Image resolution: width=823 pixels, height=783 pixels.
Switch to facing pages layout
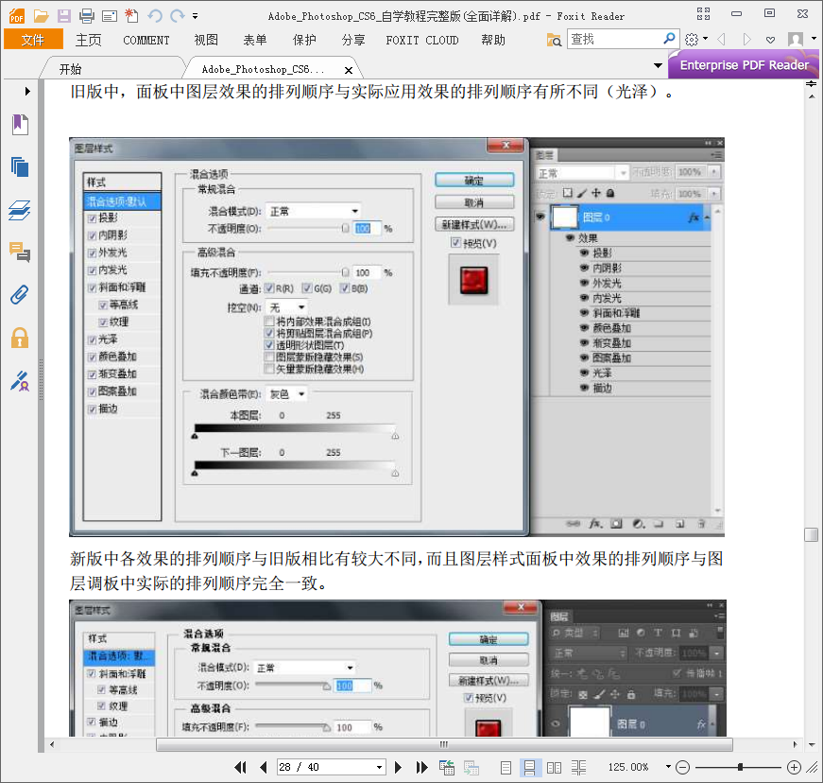(554, 768)
